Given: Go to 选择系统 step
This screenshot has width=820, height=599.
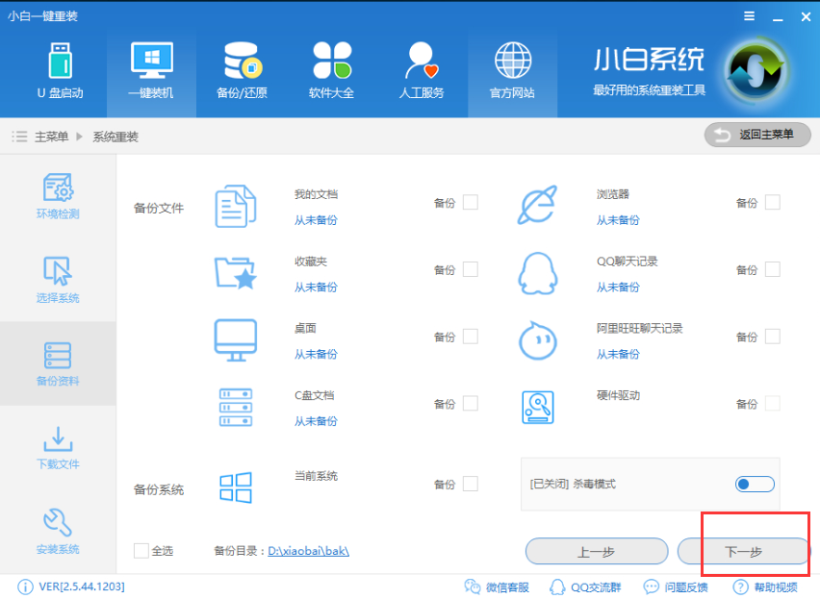Looking at the screenshot, I should (x=58, y=282).
